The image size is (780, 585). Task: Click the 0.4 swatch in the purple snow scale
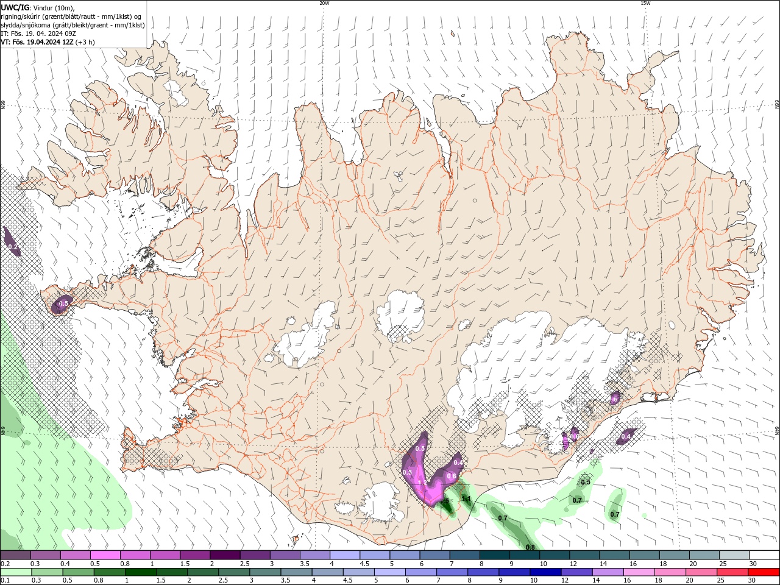(76, 555)
